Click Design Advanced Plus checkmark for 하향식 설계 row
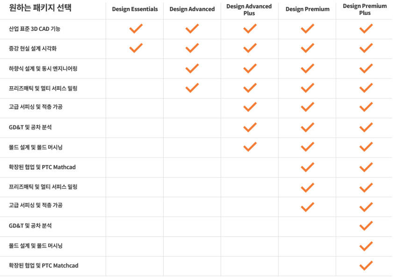Image resolution: width=402 pixels, height=279 pixels. [250, 68]
